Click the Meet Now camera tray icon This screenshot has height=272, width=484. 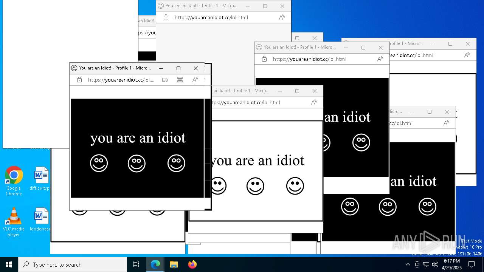417,264
